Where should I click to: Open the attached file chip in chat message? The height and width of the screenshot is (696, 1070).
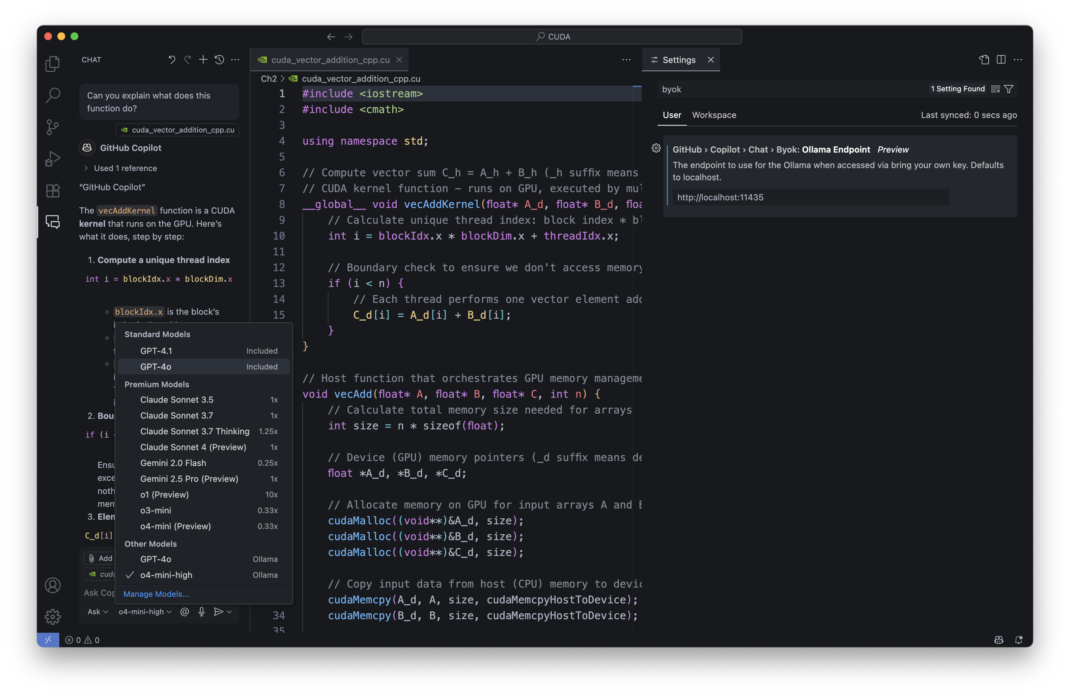178,130
